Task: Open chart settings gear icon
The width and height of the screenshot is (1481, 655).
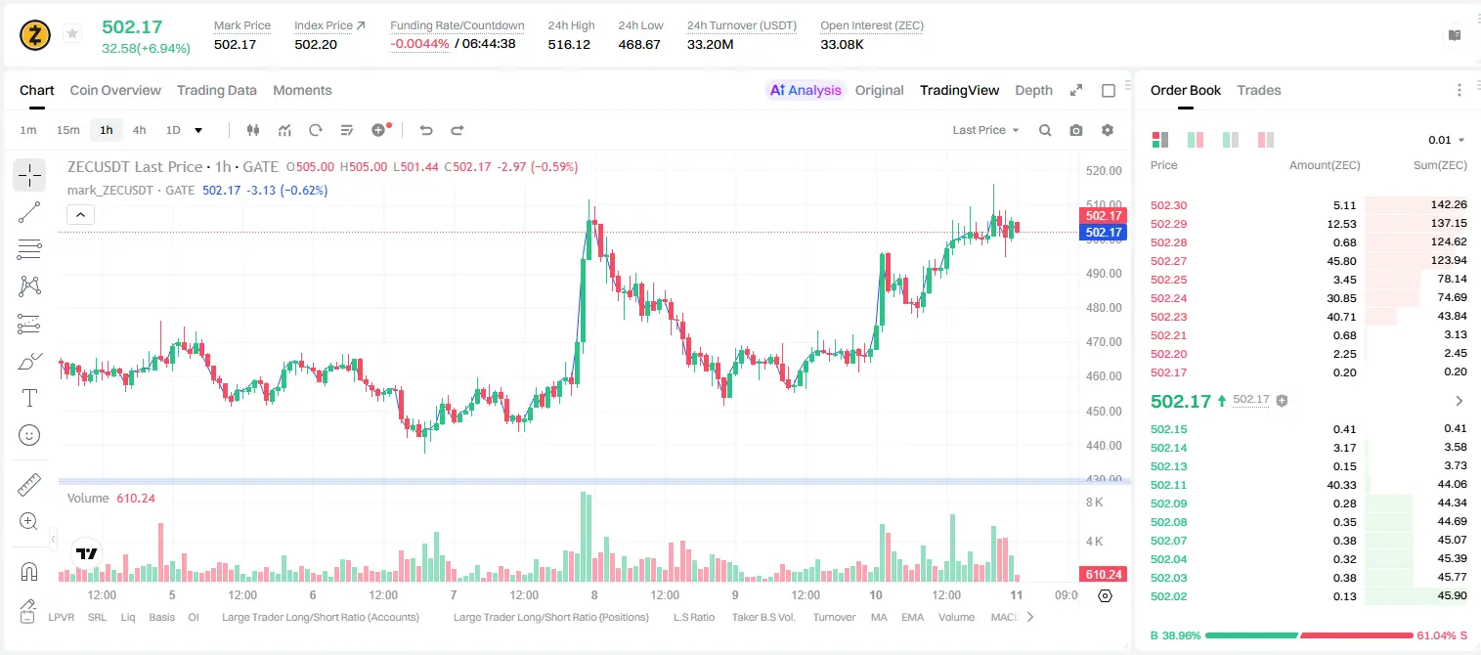Action: pyautogui.click(x=1108, y=130)
